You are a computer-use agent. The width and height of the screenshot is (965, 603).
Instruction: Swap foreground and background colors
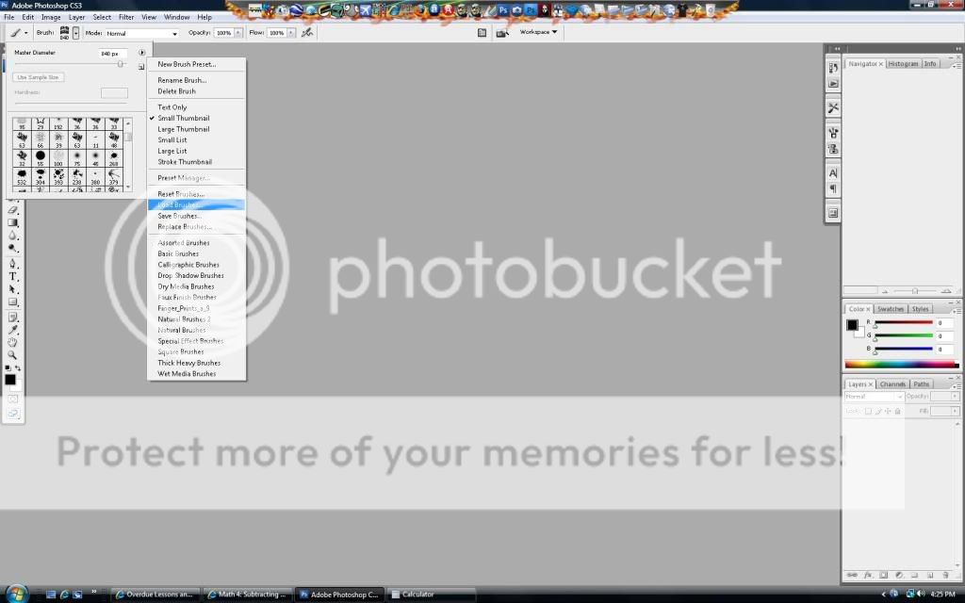[x=18, y=368]
